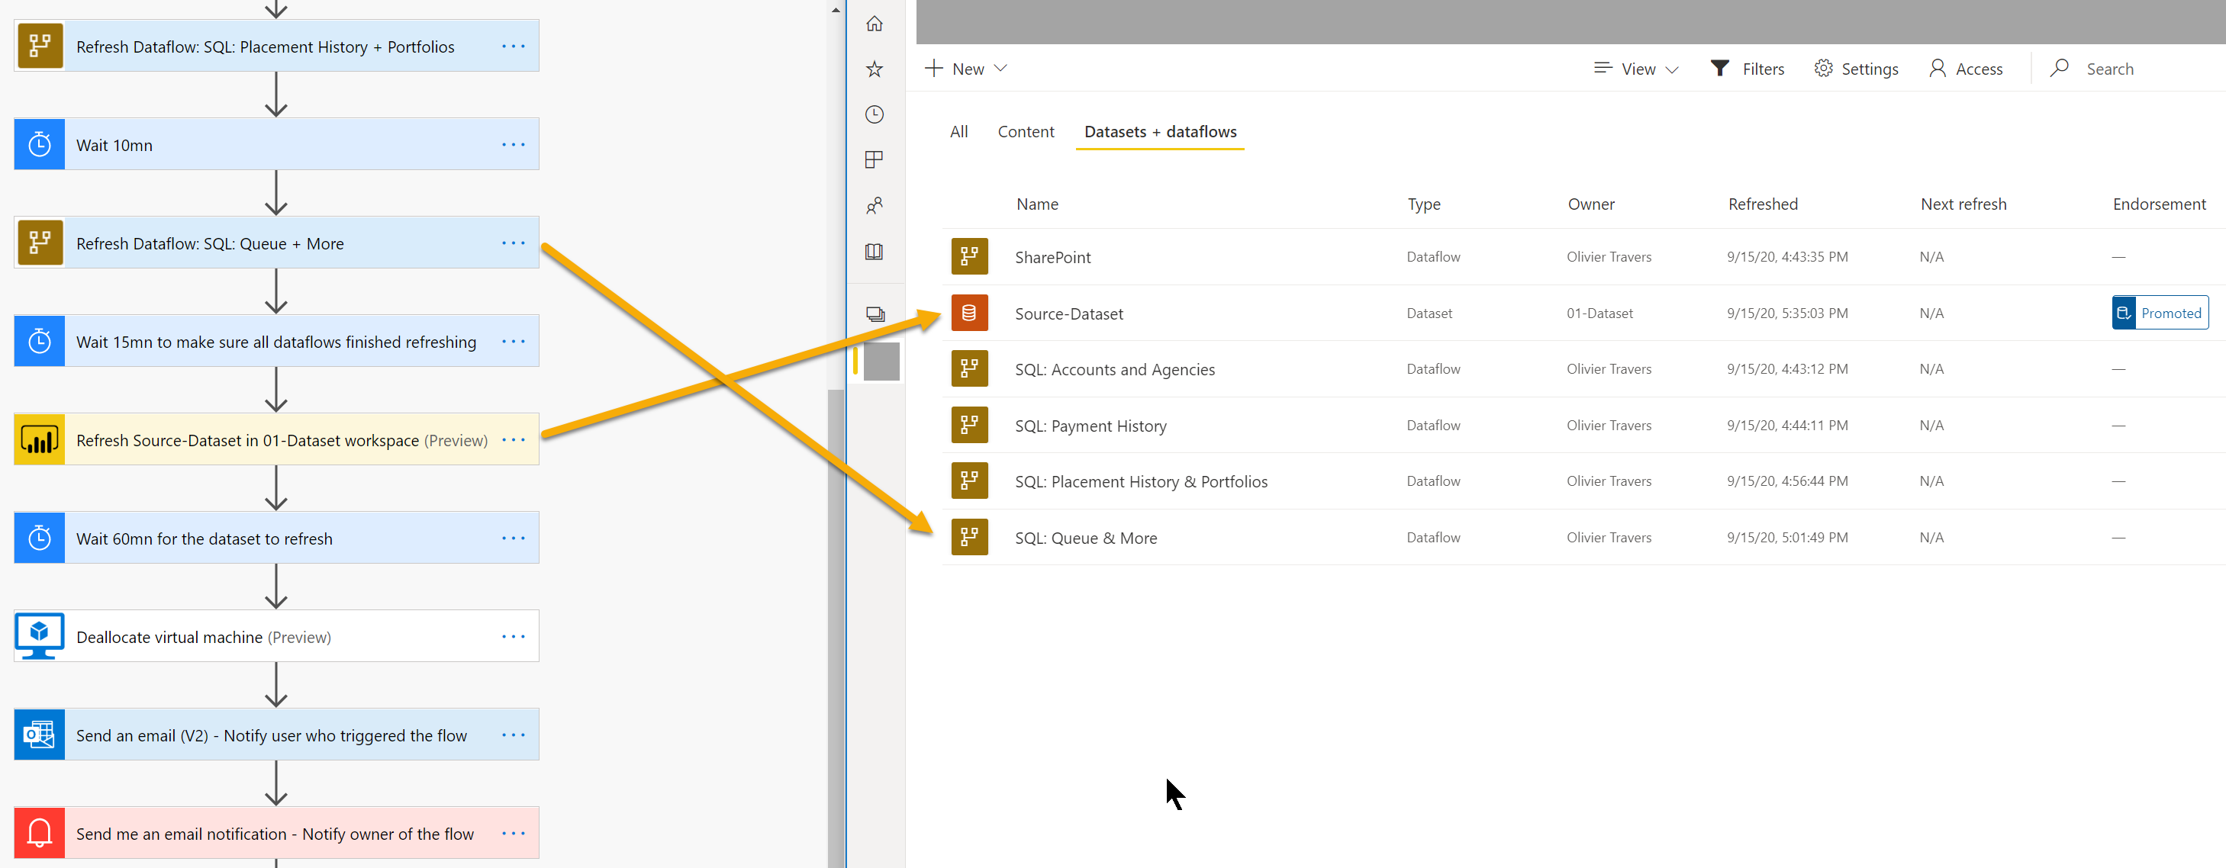Expand the Wait 60mn for dataset step
This screenshot has width=2226, height=868.
pyautogui.click(x=276, y=538)
